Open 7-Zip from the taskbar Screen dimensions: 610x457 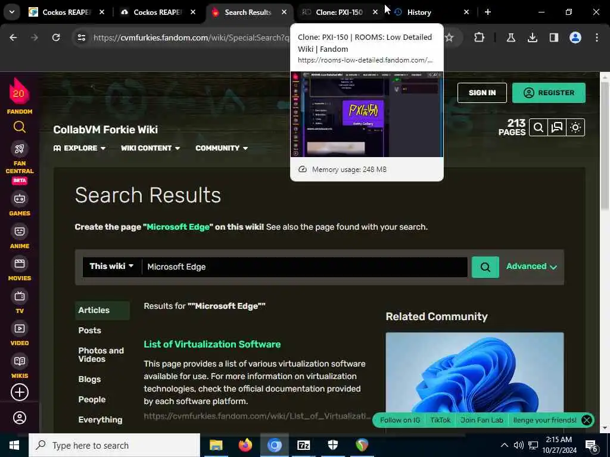[x=303, y=445]
